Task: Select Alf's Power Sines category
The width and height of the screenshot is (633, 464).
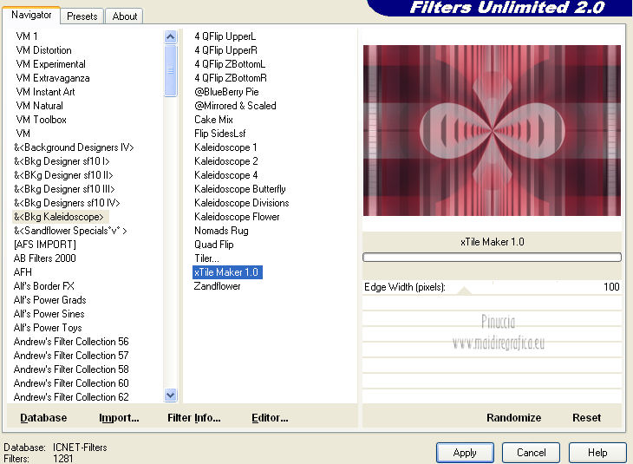Action: click(49, 314)
